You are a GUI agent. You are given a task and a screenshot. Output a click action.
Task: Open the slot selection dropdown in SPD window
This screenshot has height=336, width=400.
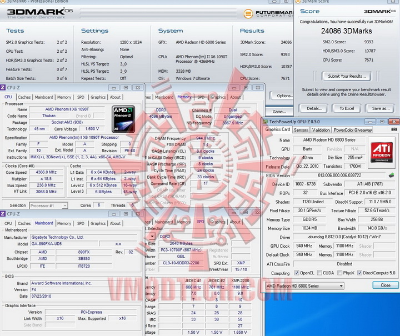(x=152, y=237)
